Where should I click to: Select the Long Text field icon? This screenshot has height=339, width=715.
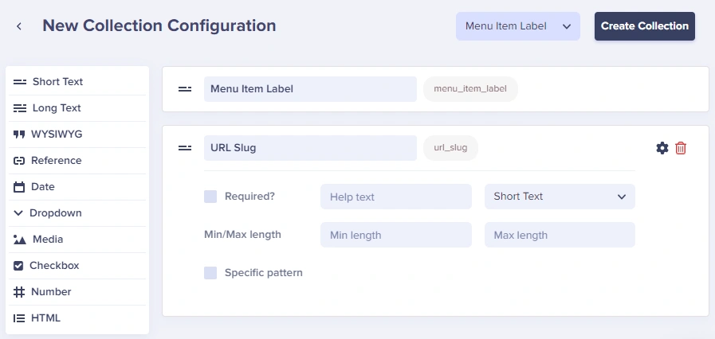pyautogui.click(x=20, y=108)
